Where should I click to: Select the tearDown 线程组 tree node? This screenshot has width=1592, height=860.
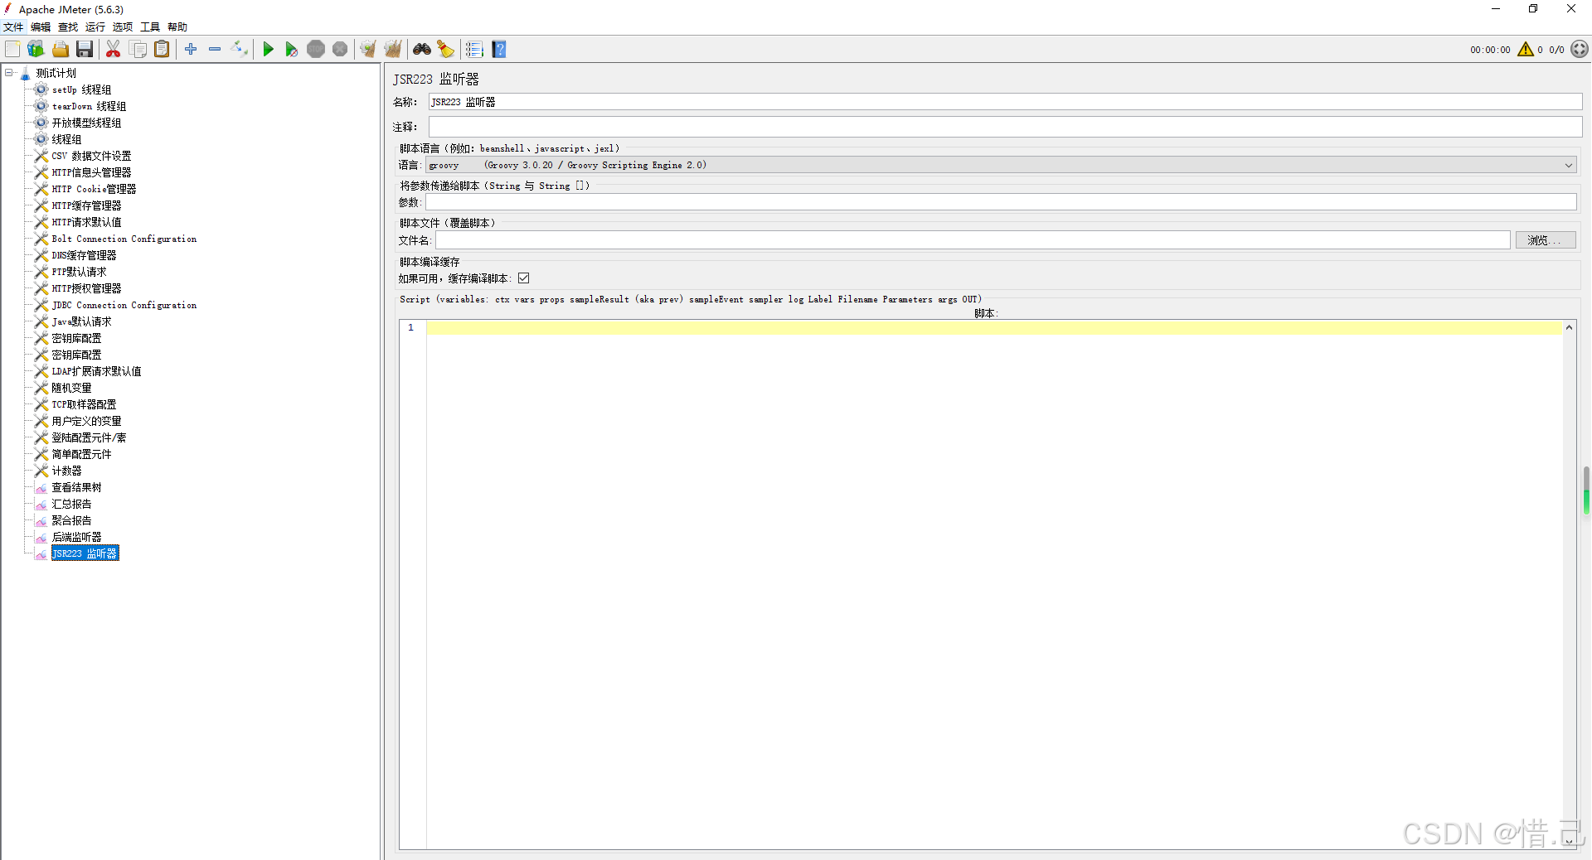click(89, 106)
